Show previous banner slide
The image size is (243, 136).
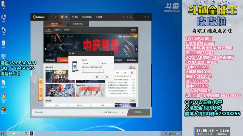[x=45, y=49]
